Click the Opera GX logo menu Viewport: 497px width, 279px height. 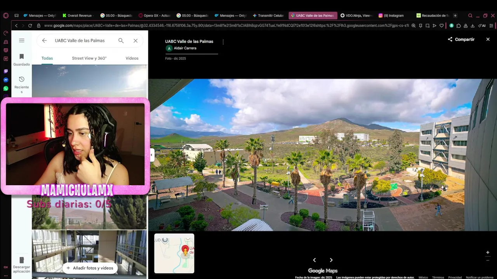point(6,15)
